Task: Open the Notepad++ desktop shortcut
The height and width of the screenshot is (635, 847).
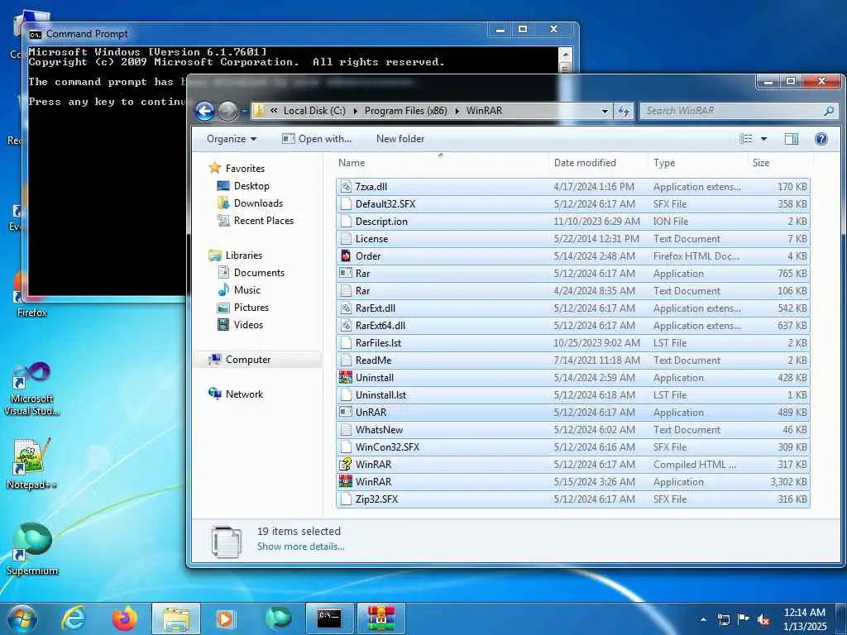Action: click(x=32, y=463)
